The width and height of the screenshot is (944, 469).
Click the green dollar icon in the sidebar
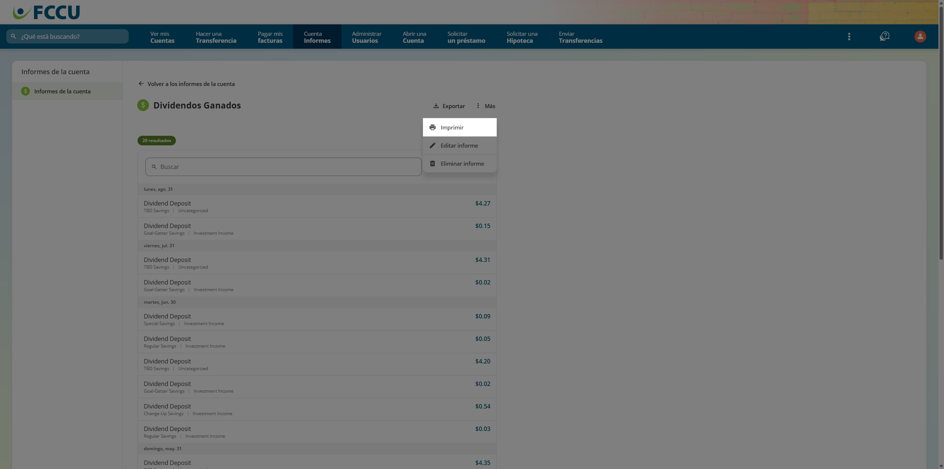click(25, 91)
